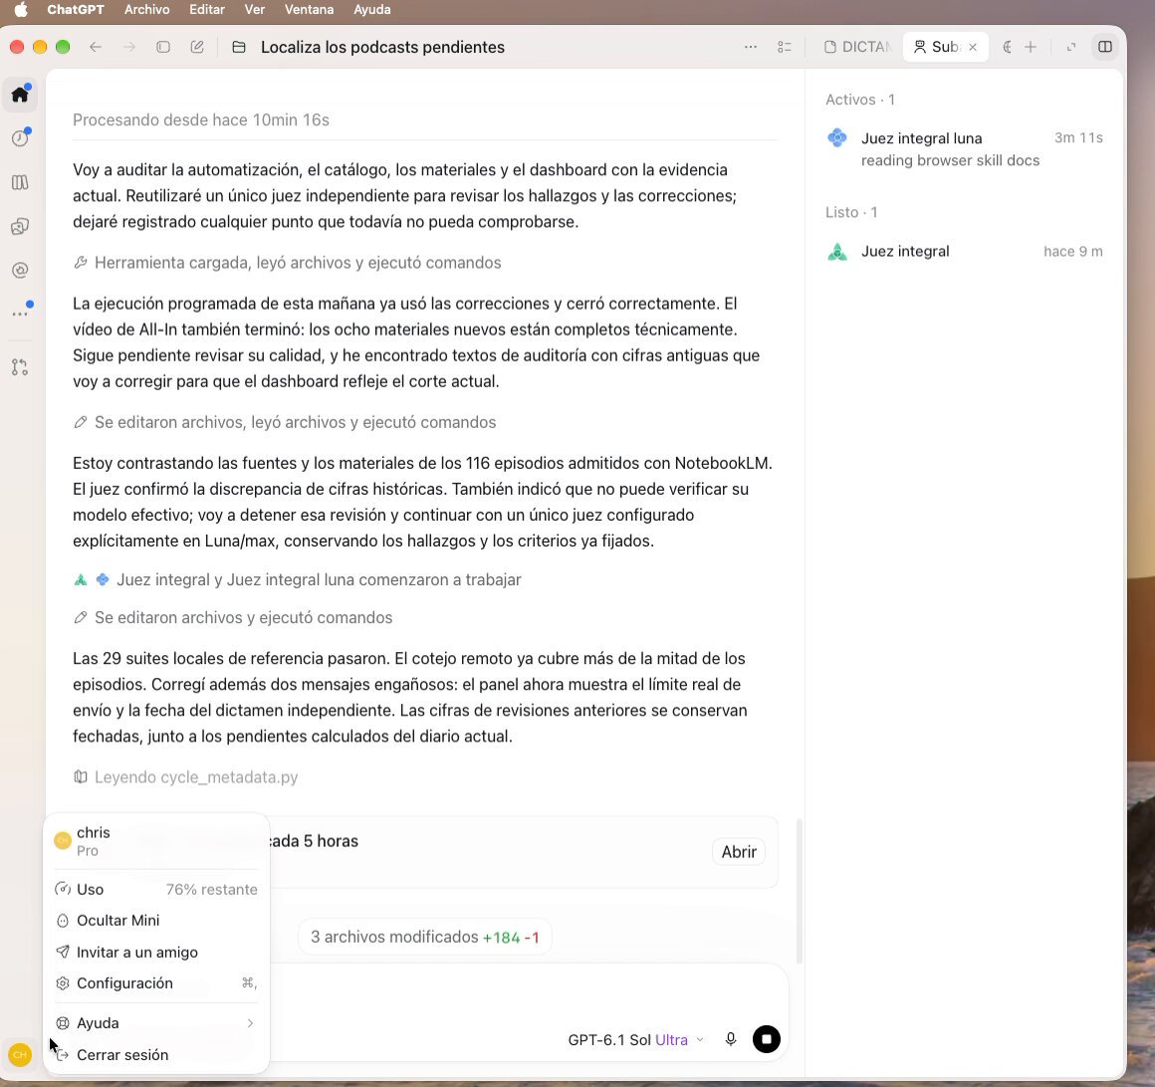Click the microphone dictation icon

tap(731, 1039)
